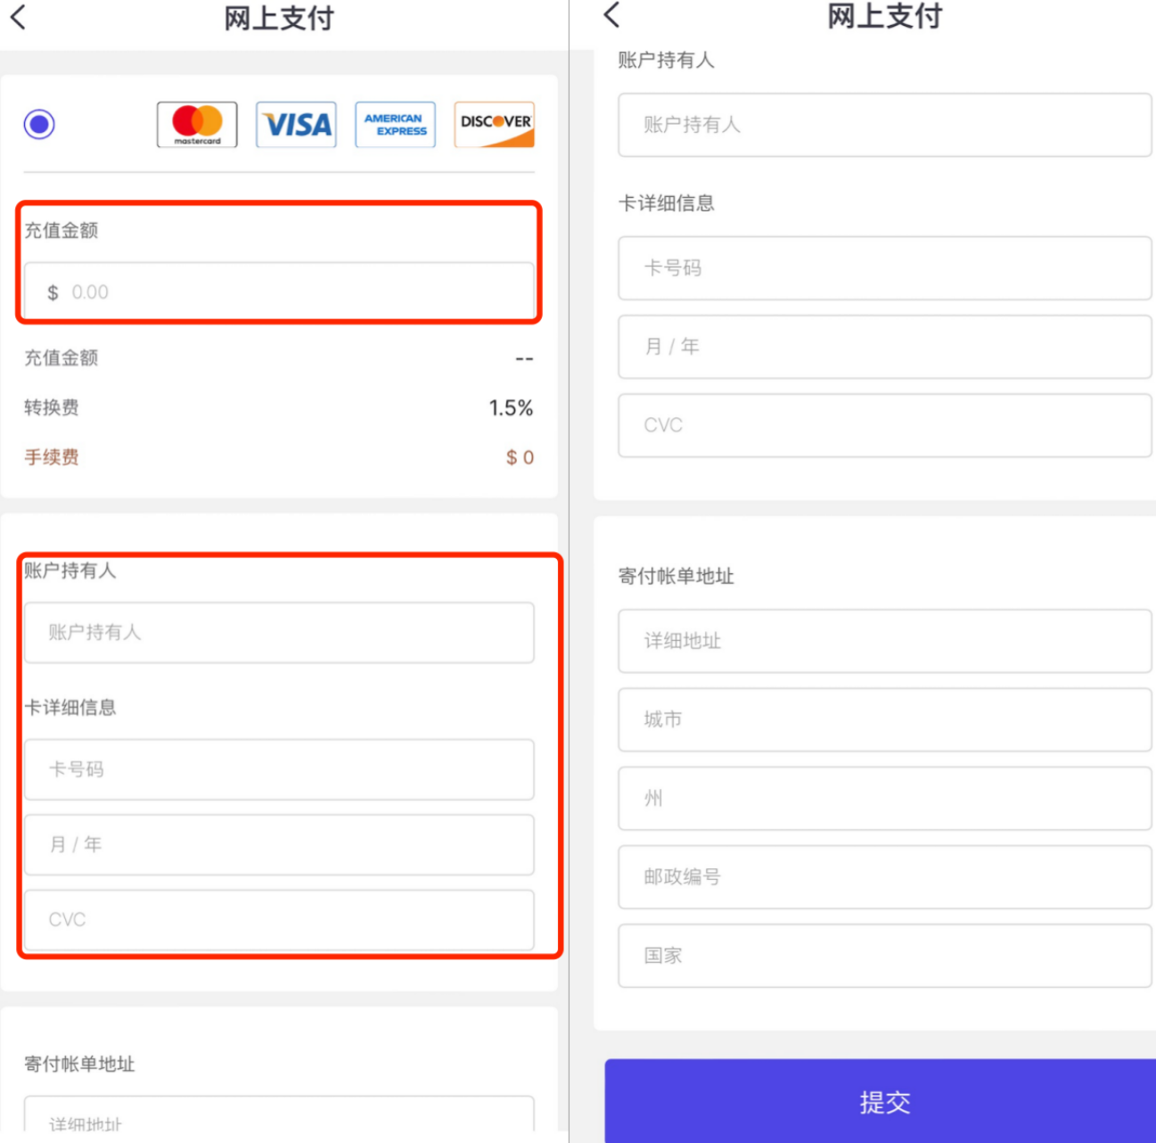Click CVC field on left screen
The height and width of the screenshot is (1143, 1156).
[279, 919]
